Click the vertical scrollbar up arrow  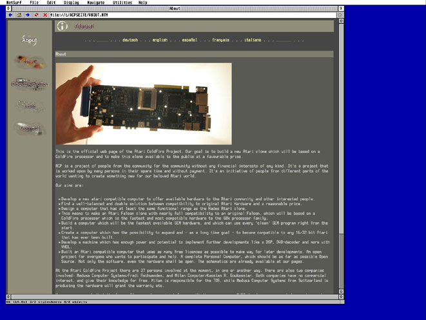pos(341,21)
